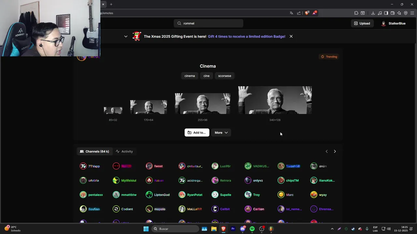Click the Add to... button
Image resolution: width=417 pixels, height=234 pixels.
[x=197, y=133]
